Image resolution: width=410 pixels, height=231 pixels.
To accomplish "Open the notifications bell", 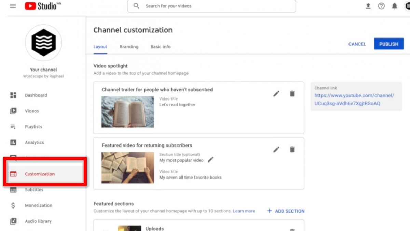I will 395,6.
